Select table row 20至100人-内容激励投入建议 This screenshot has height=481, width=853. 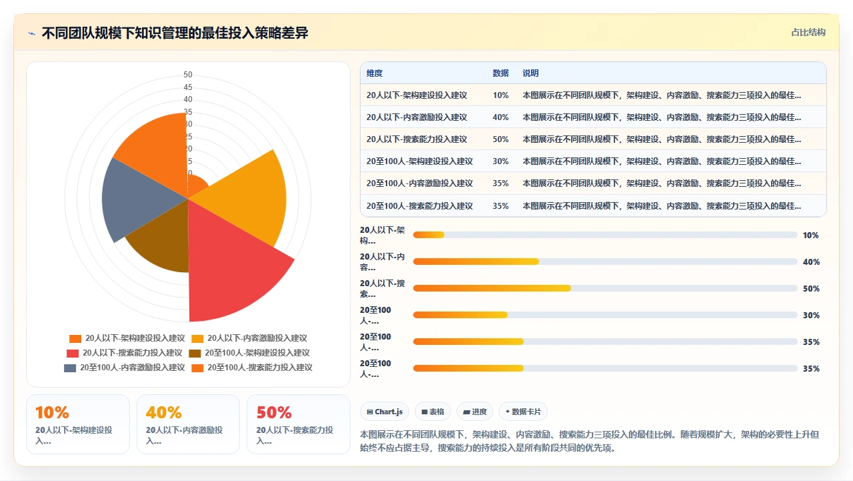pos(593,183)
